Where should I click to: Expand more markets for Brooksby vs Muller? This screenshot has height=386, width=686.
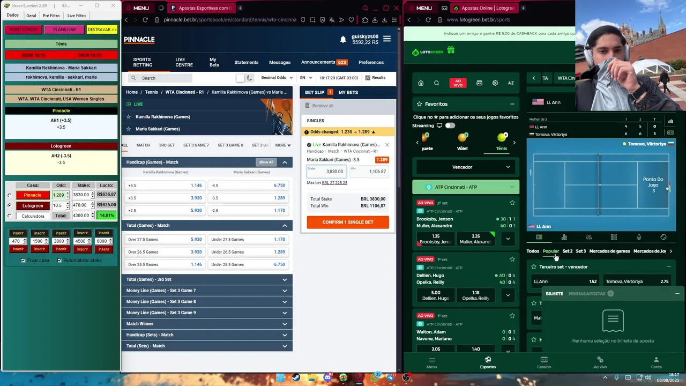[x=508, y=239]
